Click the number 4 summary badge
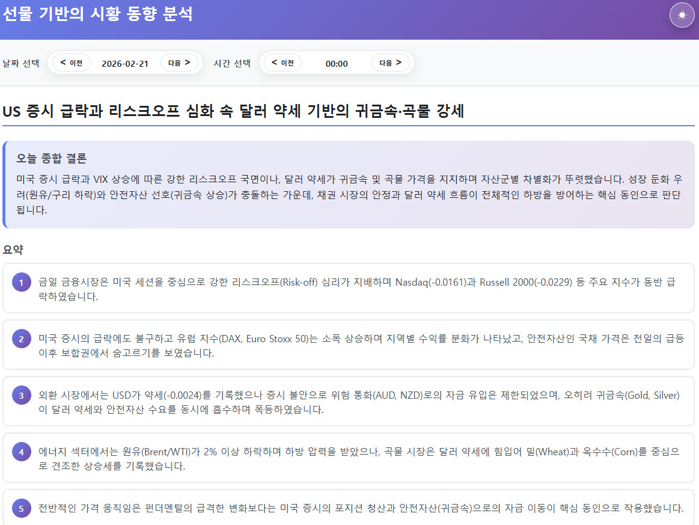The width and height of the screenshot is (699, 525). click(x=21, y=452)
